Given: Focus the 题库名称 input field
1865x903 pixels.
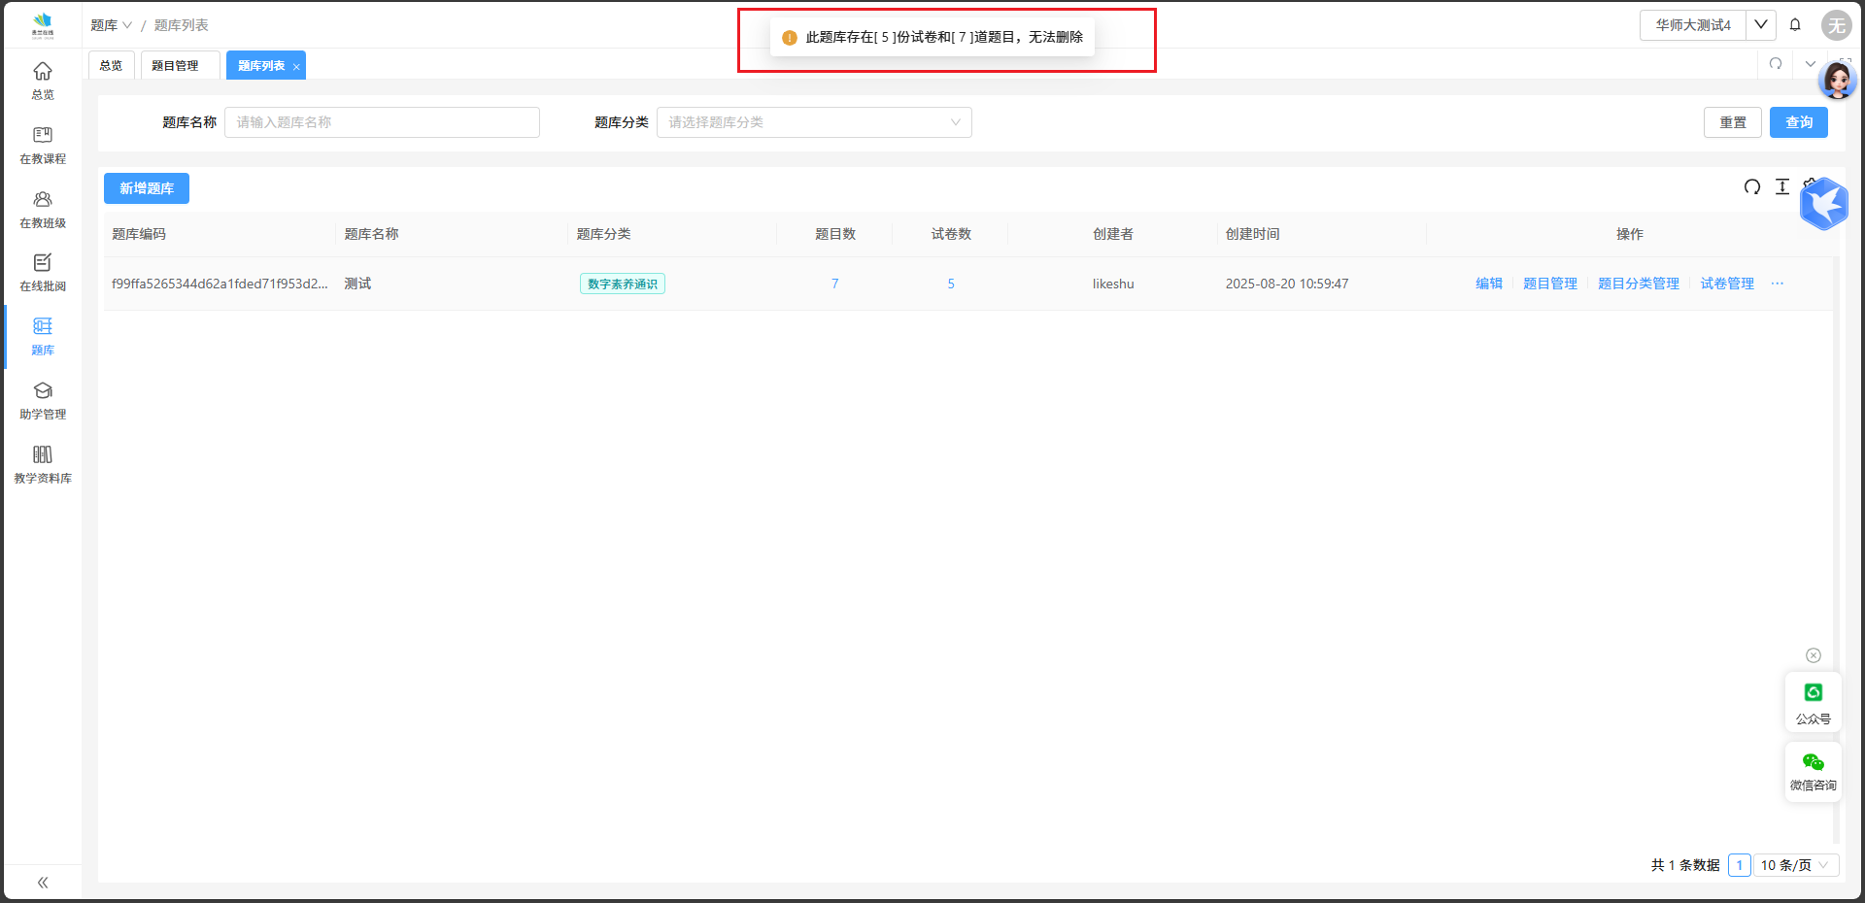Looking at the screenshot, I should pyautogui.click(x=382, y=122).
